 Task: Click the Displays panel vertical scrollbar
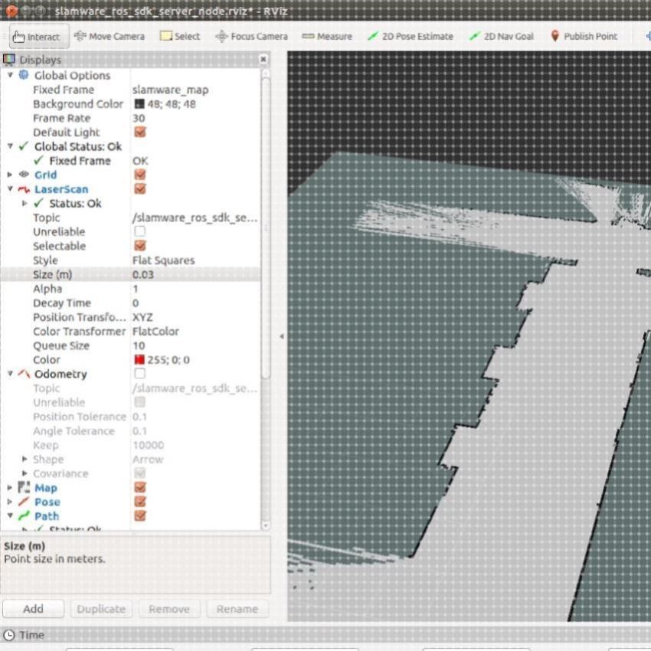(266, 228)
